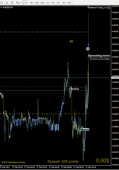The height and width of the screenshot is (170, 119).
Task: Click the partially visible Fibonacci lines icon
Action: [x=1, y=3]
